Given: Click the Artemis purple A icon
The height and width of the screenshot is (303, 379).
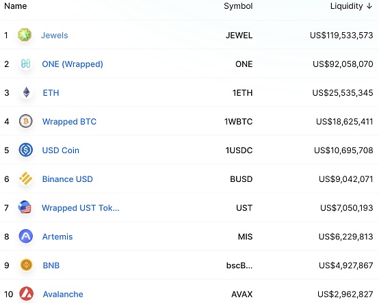Looking at the screenshot, I should coord(26,236).
